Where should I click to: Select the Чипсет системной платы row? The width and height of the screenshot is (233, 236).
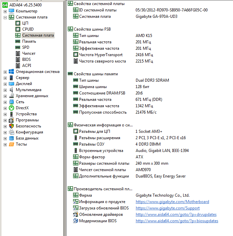point(102,170)
